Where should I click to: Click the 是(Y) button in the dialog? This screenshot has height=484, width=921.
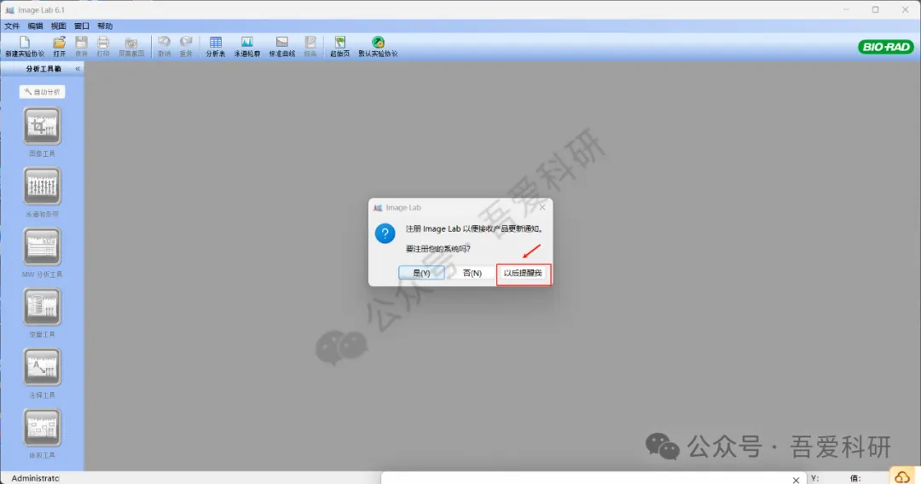422,273
